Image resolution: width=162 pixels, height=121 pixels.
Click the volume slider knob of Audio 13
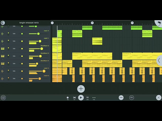[x=44, y=71]
